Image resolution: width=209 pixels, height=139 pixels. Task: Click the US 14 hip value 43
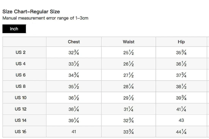tap(181, 120)
